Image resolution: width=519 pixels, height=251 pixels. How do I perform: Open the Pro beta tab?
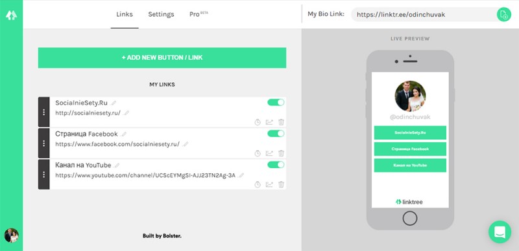coord(199,14)
